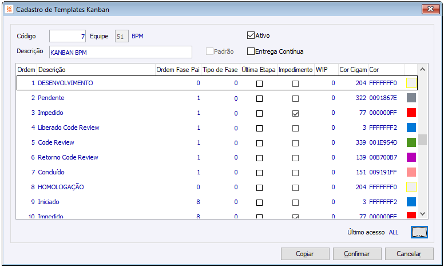444x267 pixels.
Task: Check Última Etapa for the Concluído row
Action: click(259, 173)
